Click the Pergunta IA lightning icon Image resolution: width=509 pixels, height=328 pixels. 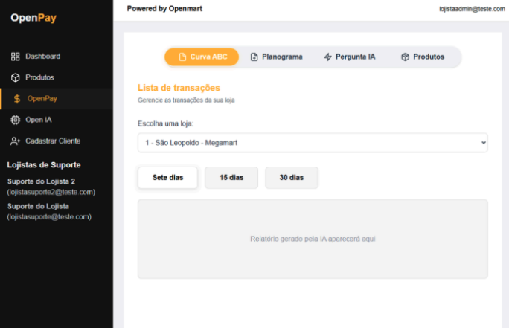pyautogui.click(x=328, y=57)
